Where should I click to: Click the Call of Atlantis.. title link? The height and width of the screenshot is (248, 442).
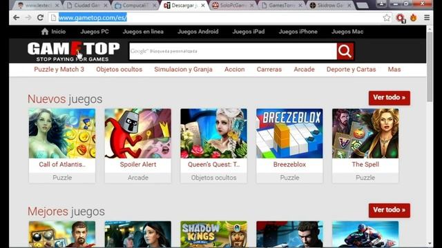point(62,165)
